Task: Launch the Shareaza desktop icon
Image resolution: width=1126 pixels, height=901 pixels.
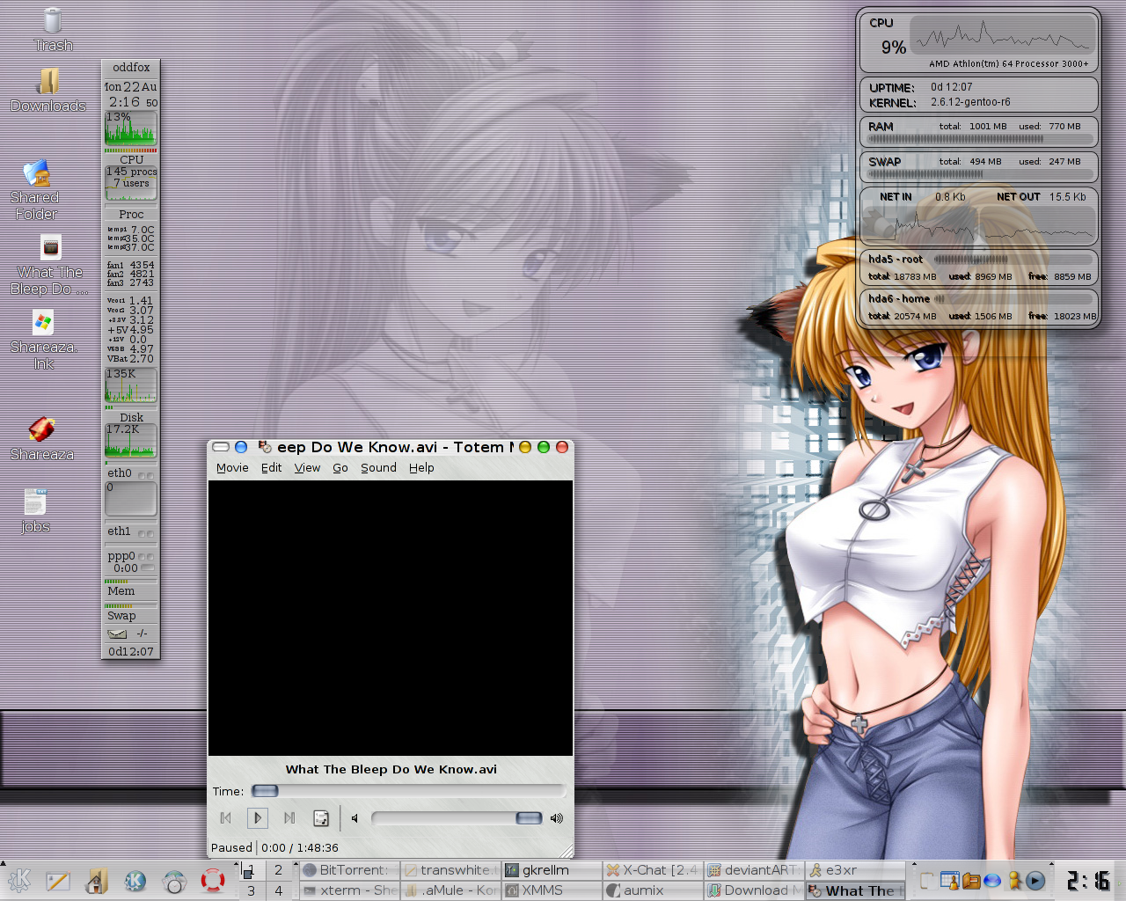Action: [x=42, y=439]
